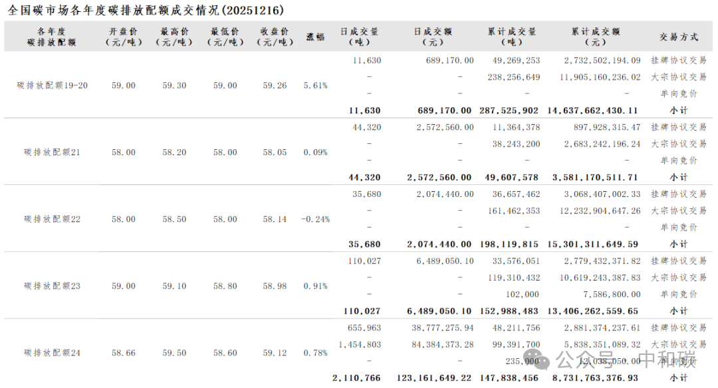Screen dimensions: 718x388
Task: Click the 59.26 closing price cell
Action: (275, 86)
